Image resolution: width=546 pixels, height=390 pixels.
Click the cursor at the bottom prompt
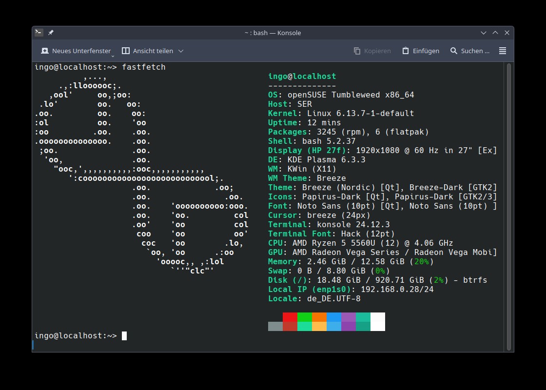click(124, 336)
